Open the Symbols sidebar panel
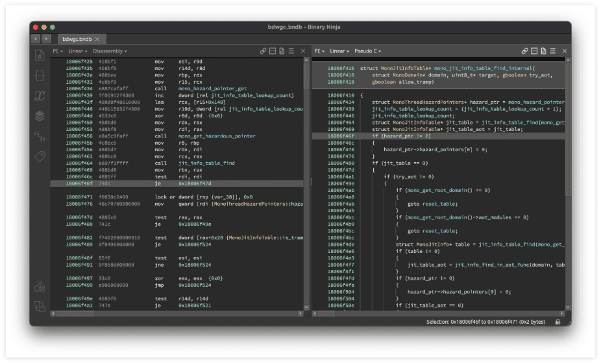The height and width of the screenshot is (362, 601). [40, 56]
